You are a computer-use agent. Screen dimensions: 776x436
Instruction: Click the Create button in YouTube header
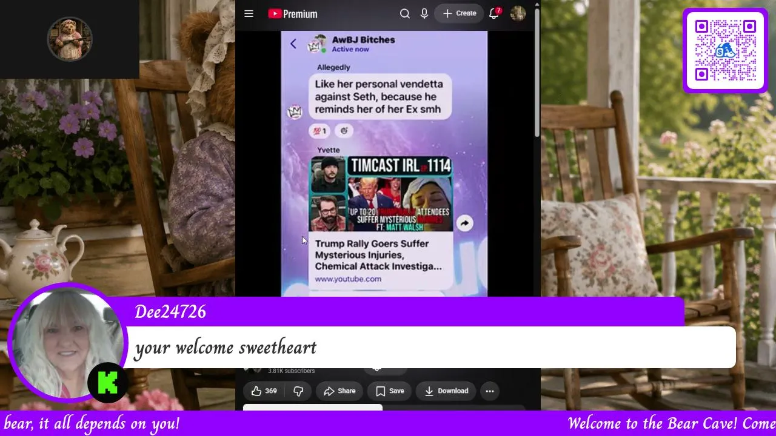460,13
